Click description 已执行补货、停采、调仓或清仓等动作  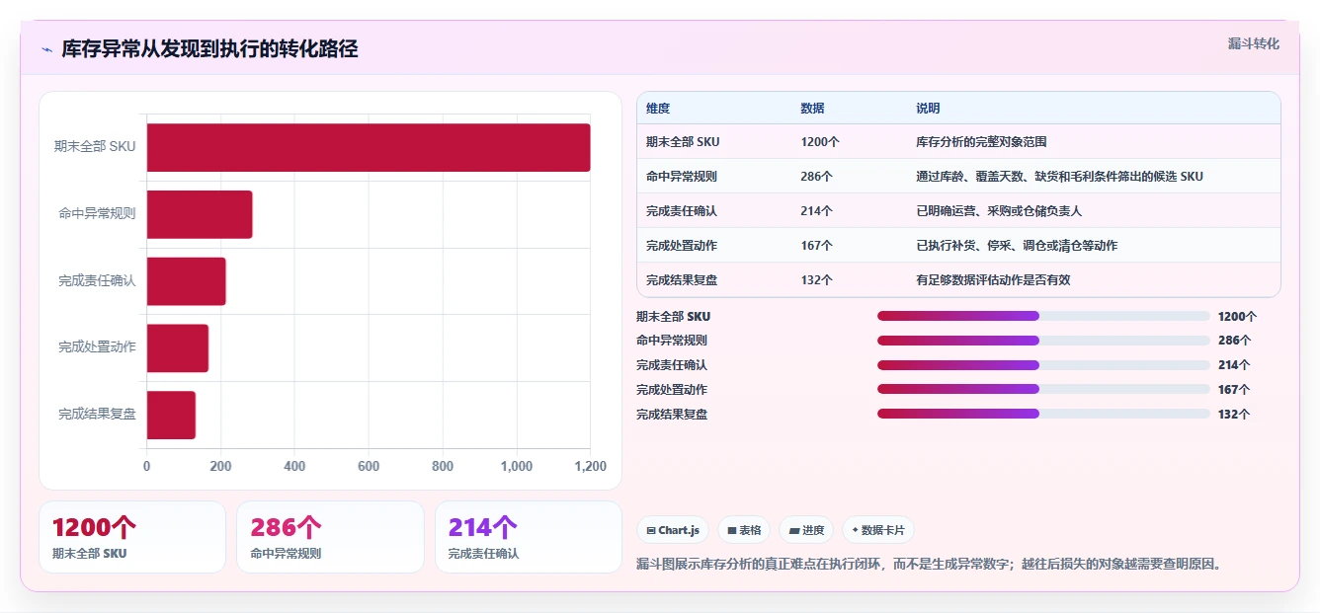point(1017,246)
